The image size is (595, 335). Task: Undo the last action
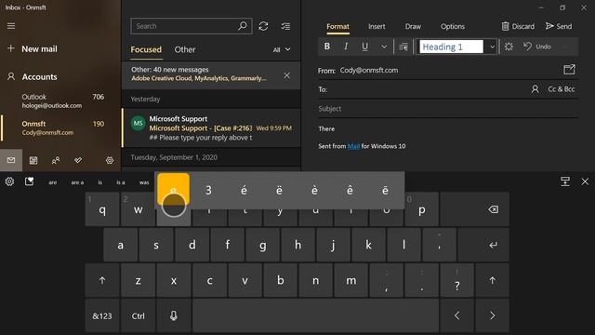[x=537, y=47]
